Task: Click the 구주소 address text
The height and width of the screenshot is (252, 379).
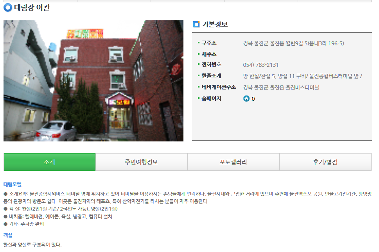Action: (x=293, y=43)
